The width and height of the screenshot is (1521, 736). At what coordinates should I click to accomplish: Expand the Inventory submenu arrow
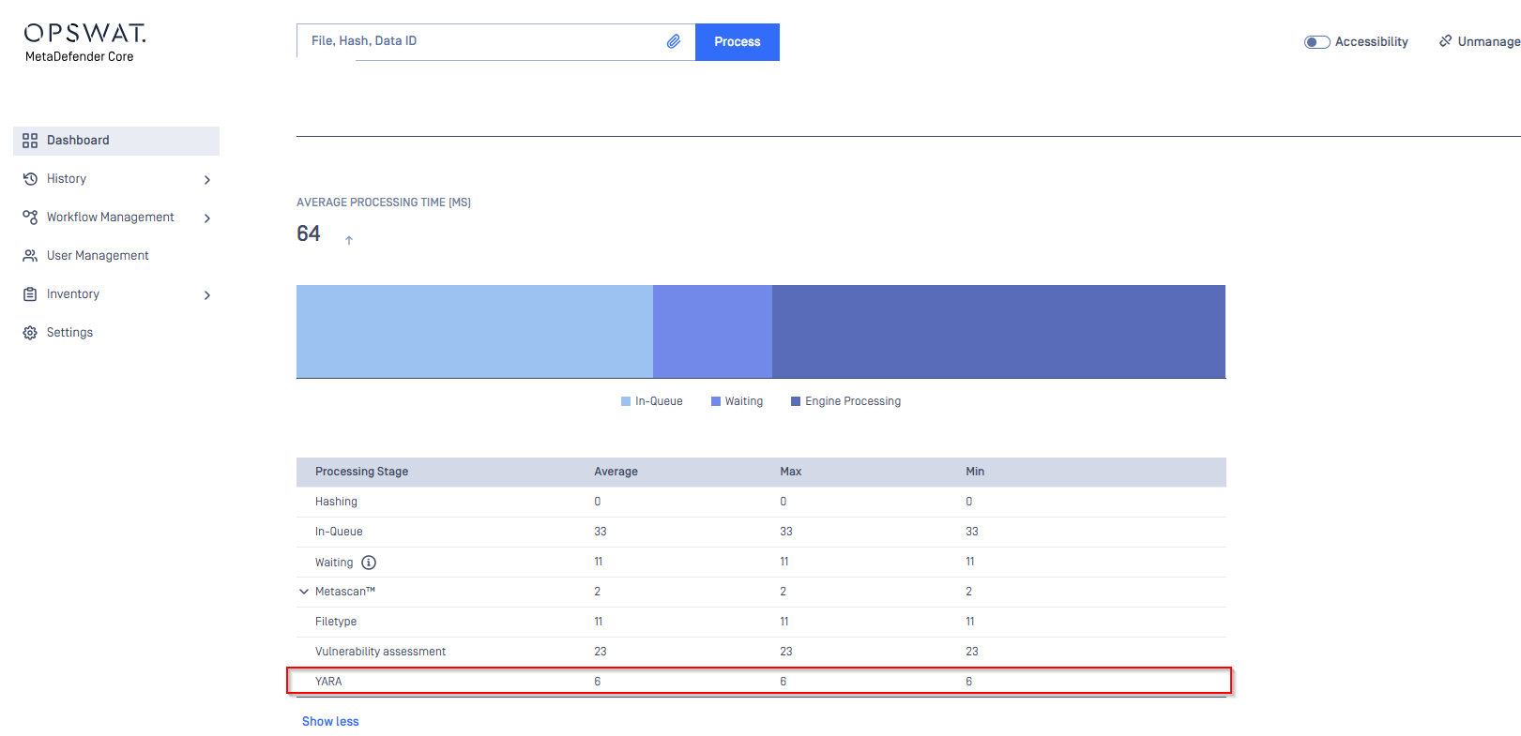(207, 295)
